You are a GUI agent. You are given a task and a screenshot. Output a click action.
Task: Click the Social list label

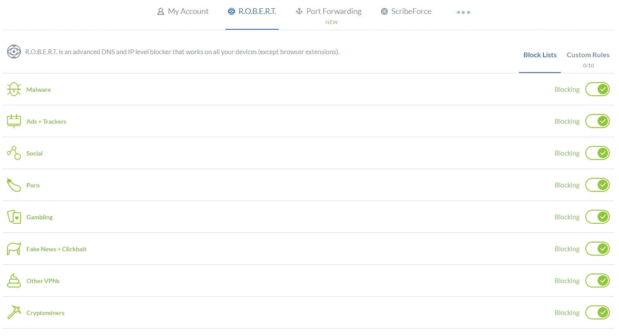point(35,153)
